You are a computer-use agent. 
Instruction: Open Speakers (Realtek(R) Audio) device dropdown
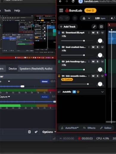coord(37,69)
